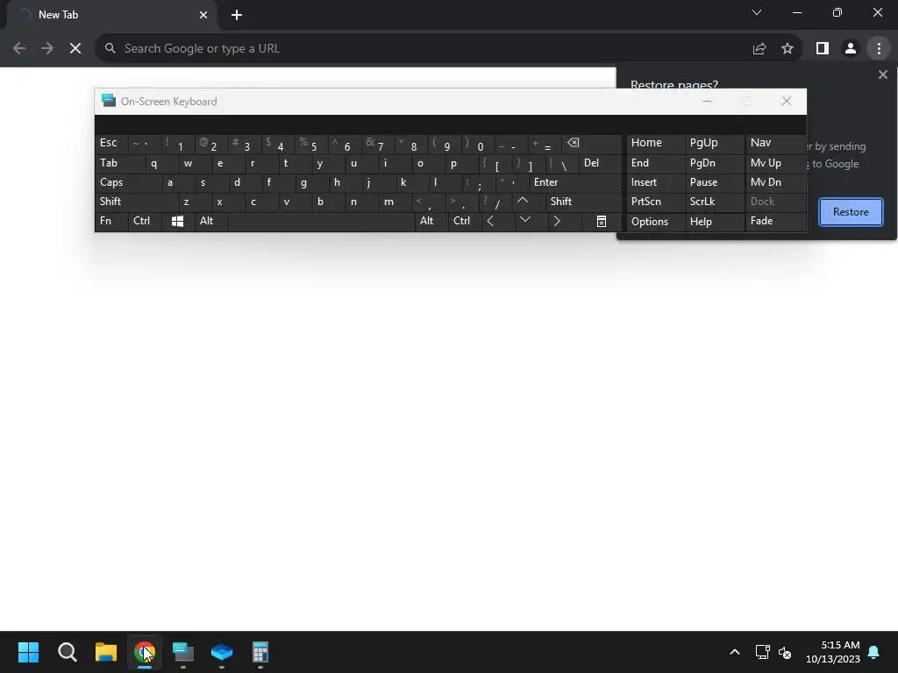Open taskbar Search
The width and height of the screenshot is (898, 673).
click(67, 652)
